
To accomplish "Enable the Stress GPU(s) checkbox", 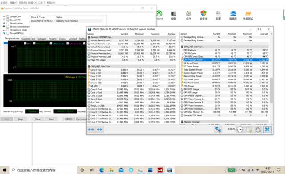I will tap(8, 33).
